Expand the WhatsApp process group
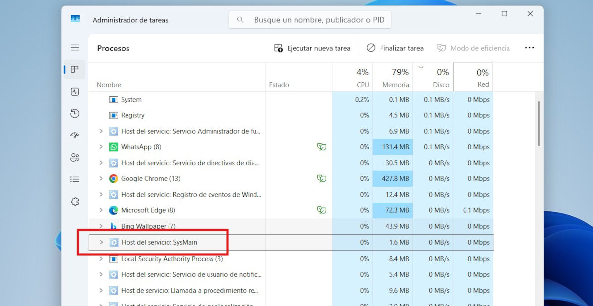This screenshot has width=593, height=306. [x=101, y=147]
